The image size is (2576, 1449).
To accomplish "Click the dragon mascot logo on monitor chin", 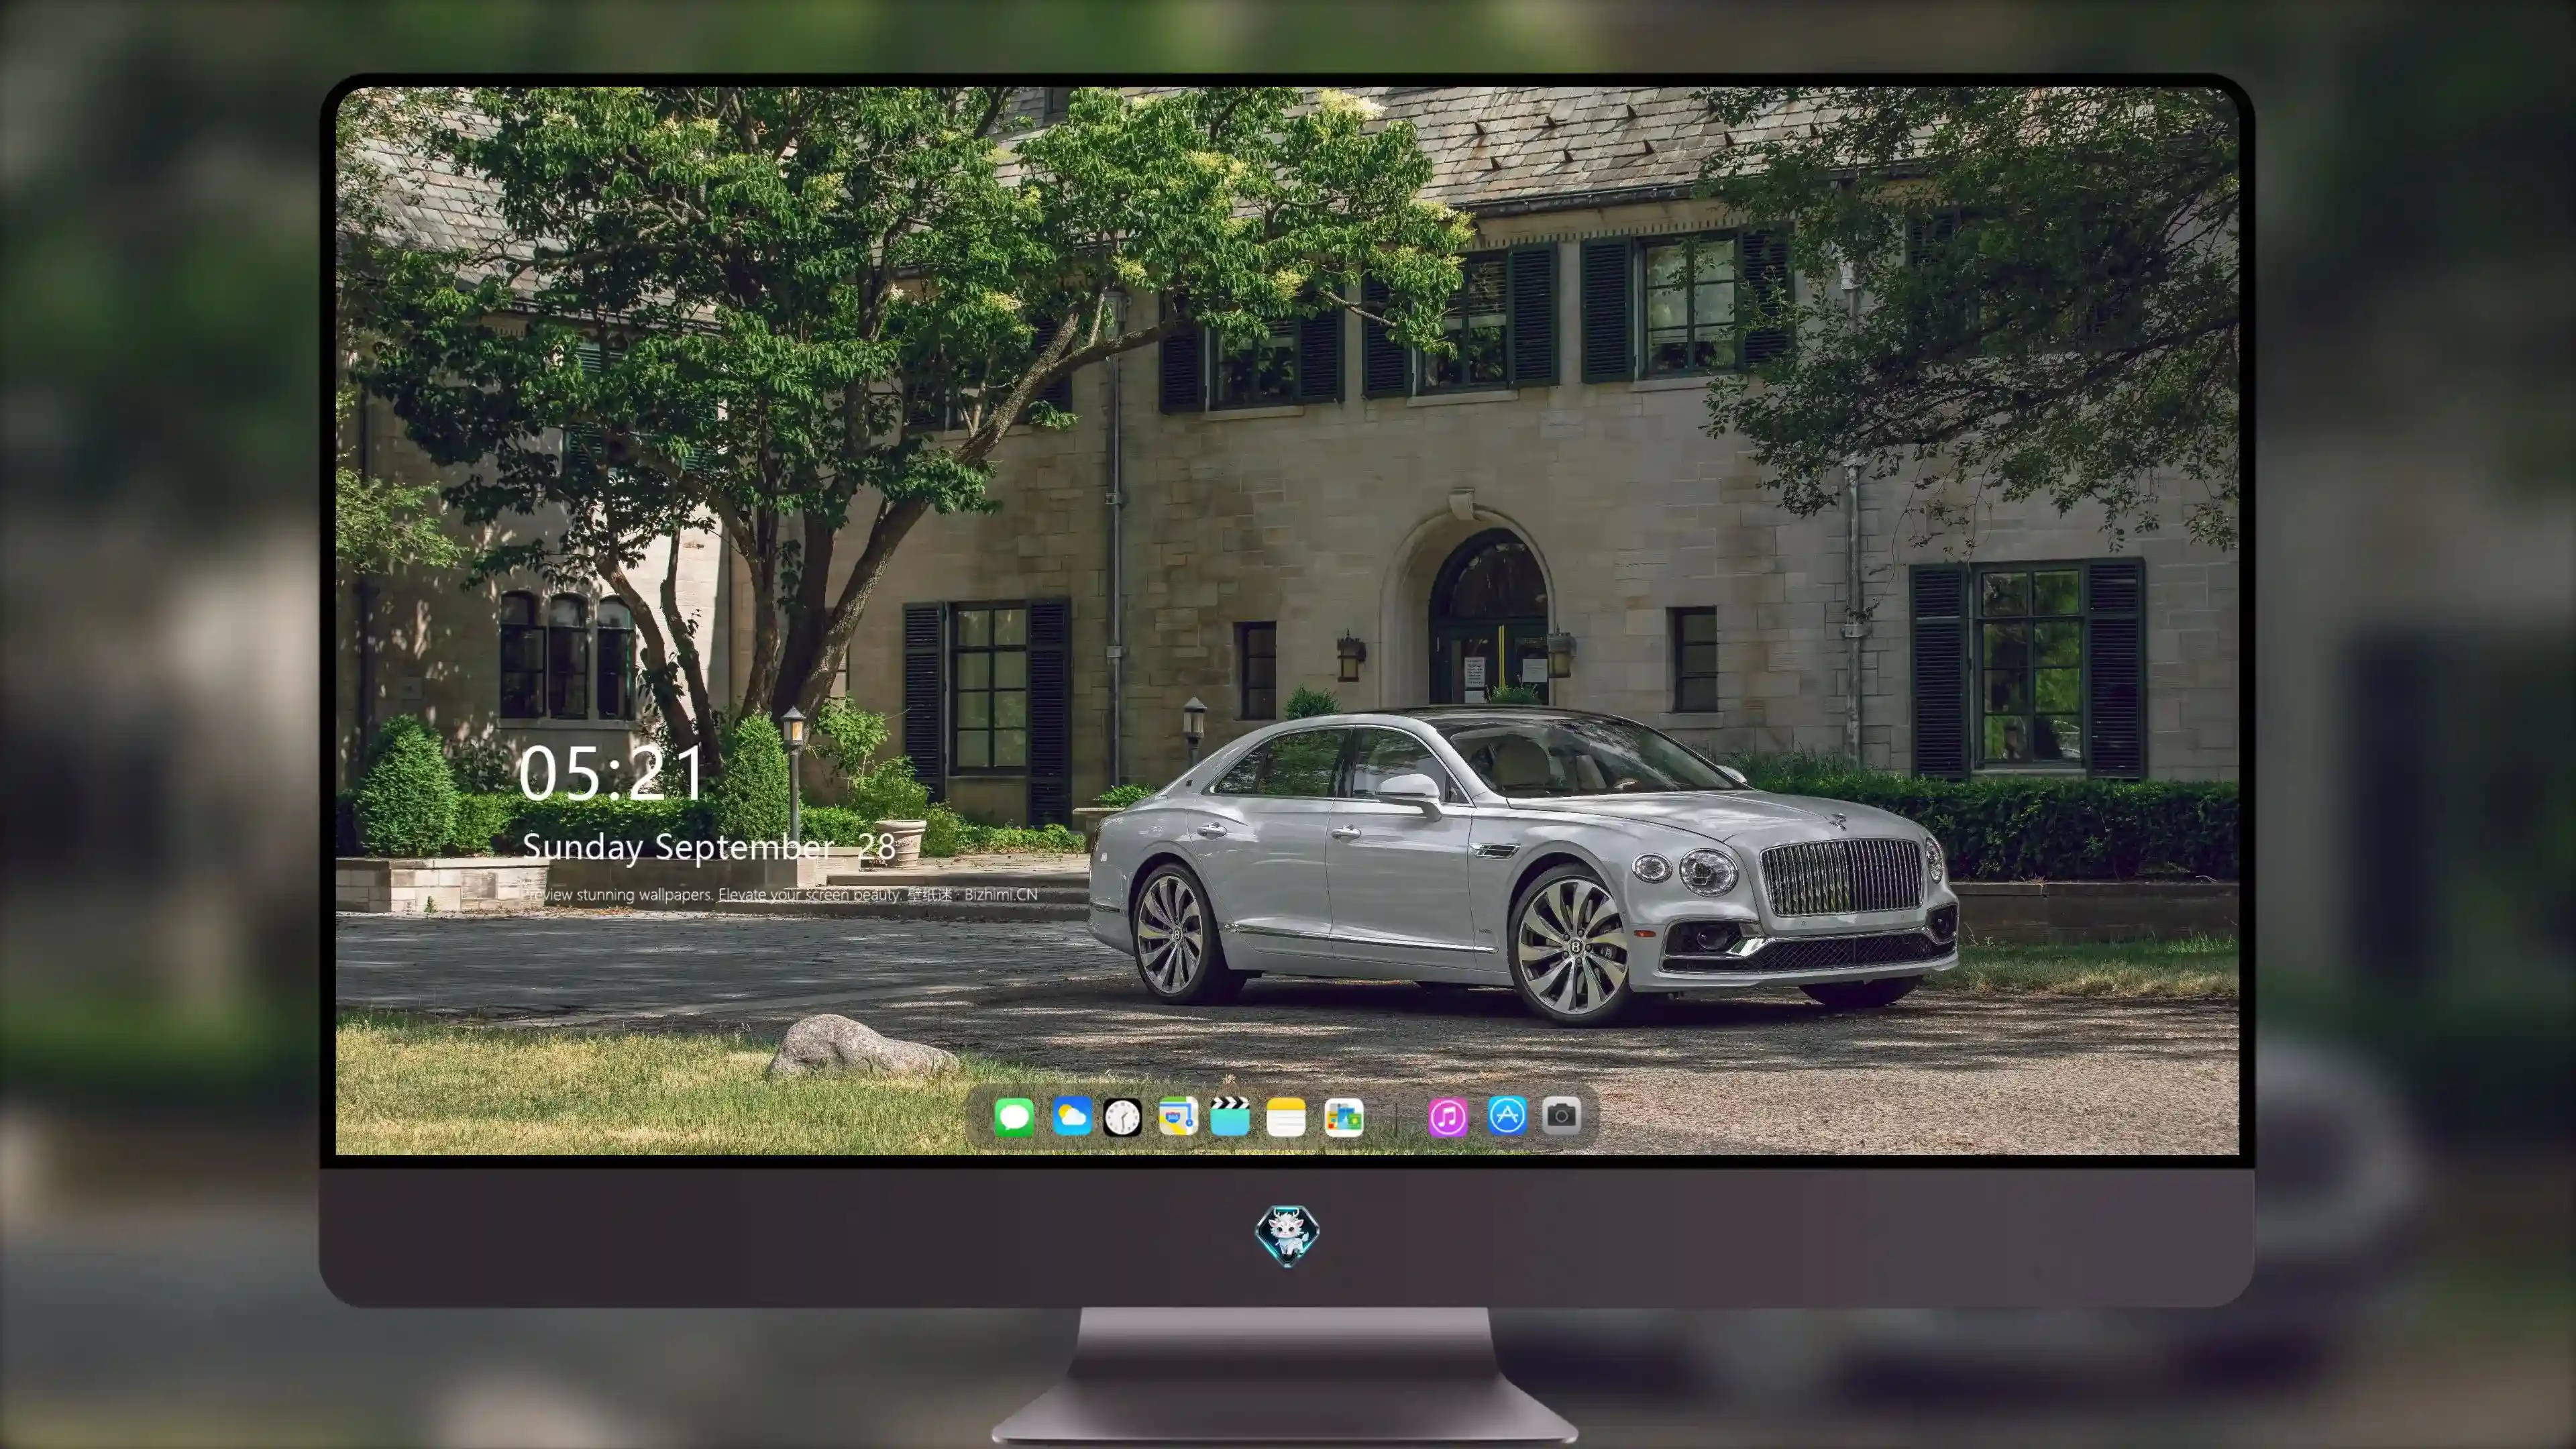I will 1287,1236.
